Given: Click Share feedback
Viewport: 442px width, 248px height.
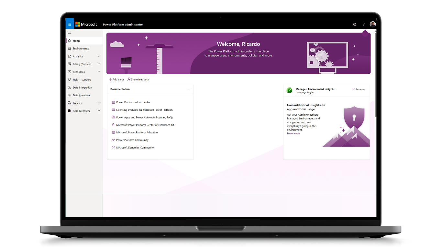Looking at the screenshot, I should [138, 79].
